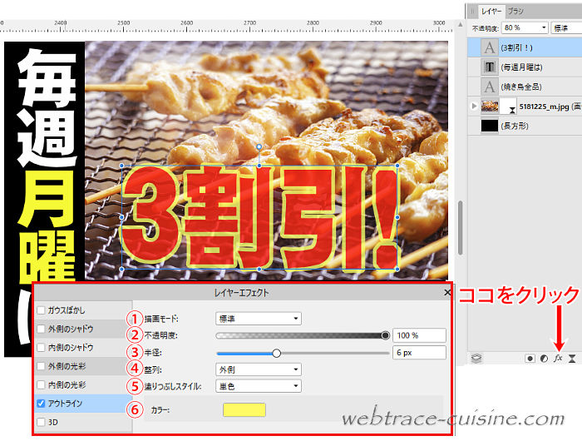Screen dimensions: 582x441
Task: Select the art text icon of 3割引！ layer
Action: point(490,48)
